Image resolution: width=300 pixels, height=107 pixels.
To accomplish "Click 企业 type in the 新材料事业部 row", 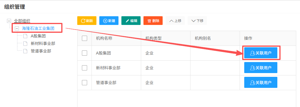I will click(150, 68).
